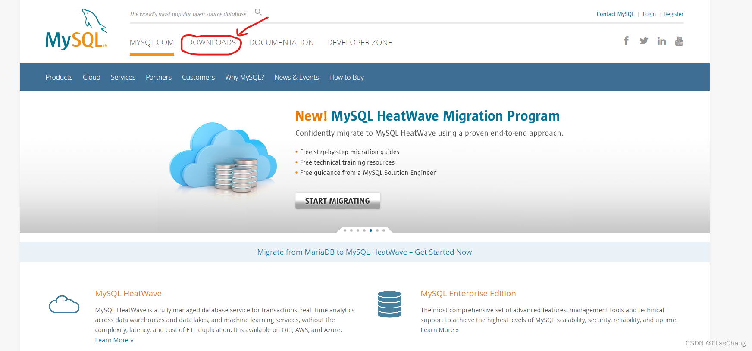Click the MySQL dolphin logo

(76, 29)
